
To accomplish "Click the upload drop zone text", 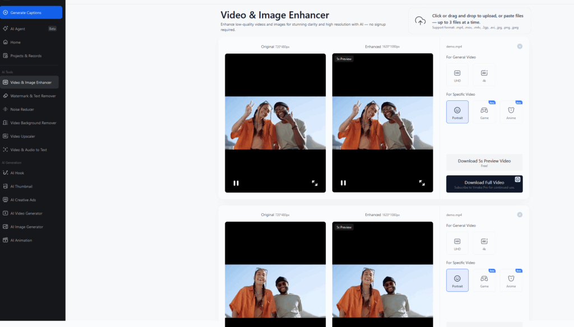I will coord(478,19).
